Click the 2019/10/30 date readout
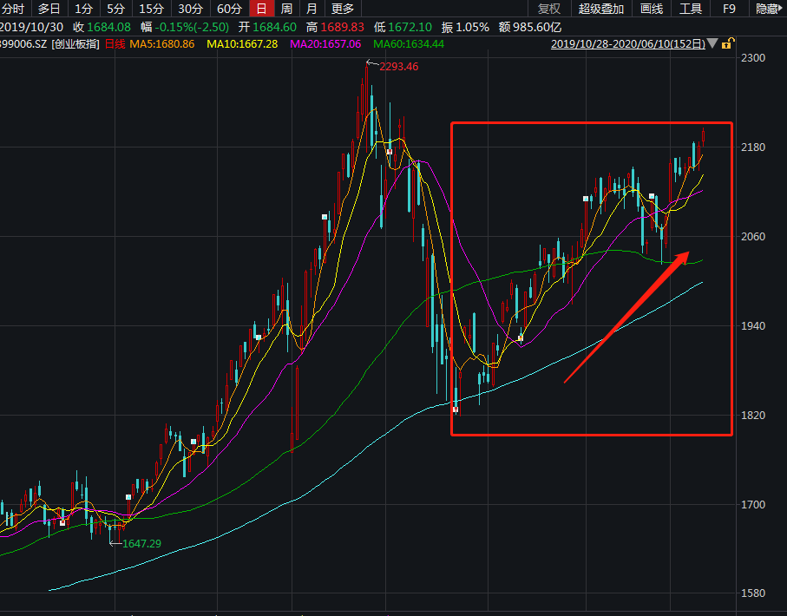This screenshot has width=787, height=616. tap(31, 27)
